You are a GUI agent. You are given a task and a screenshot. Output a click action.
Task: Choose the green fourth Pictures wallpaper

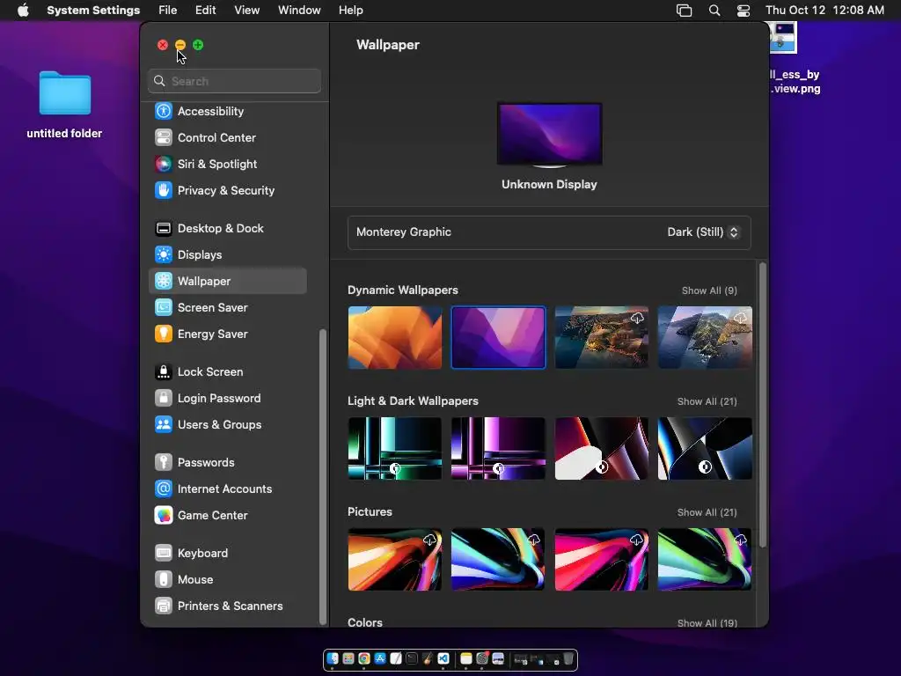pyautogui.click(x=705, y=559)
